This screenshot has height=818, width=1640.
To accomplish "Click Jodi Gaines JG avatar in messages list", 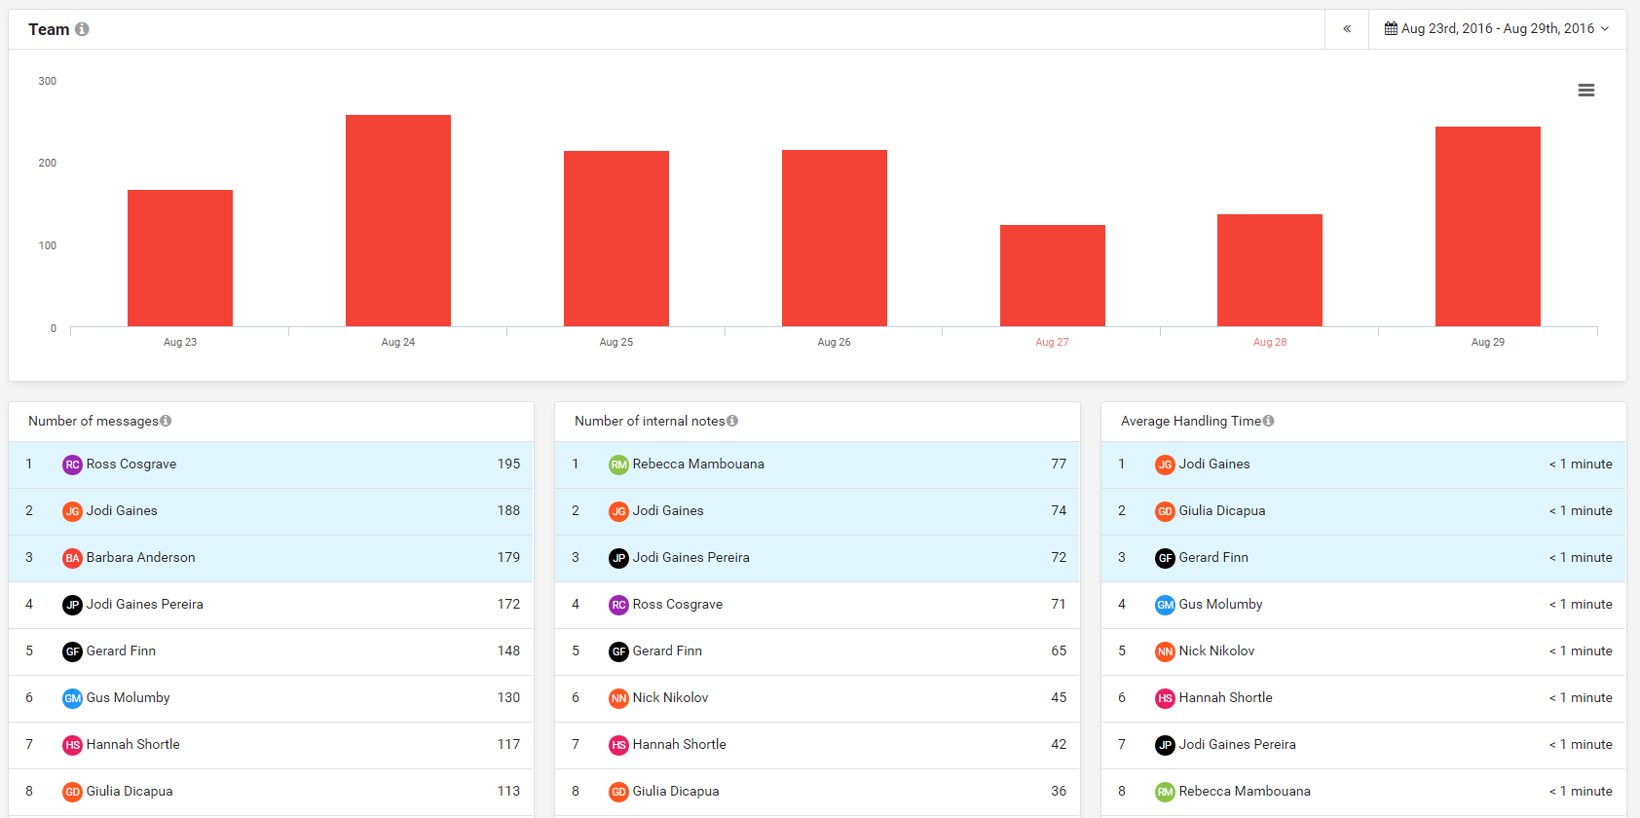I will 72,511.
